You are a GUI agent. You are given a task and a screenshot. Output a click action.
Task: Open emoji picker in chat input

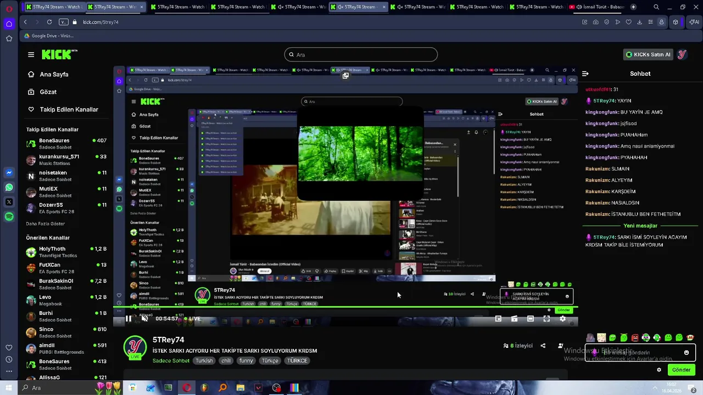[x=687, y=353]
